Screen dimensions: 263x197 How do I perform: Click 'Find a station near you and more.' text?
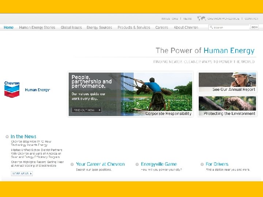228,170
